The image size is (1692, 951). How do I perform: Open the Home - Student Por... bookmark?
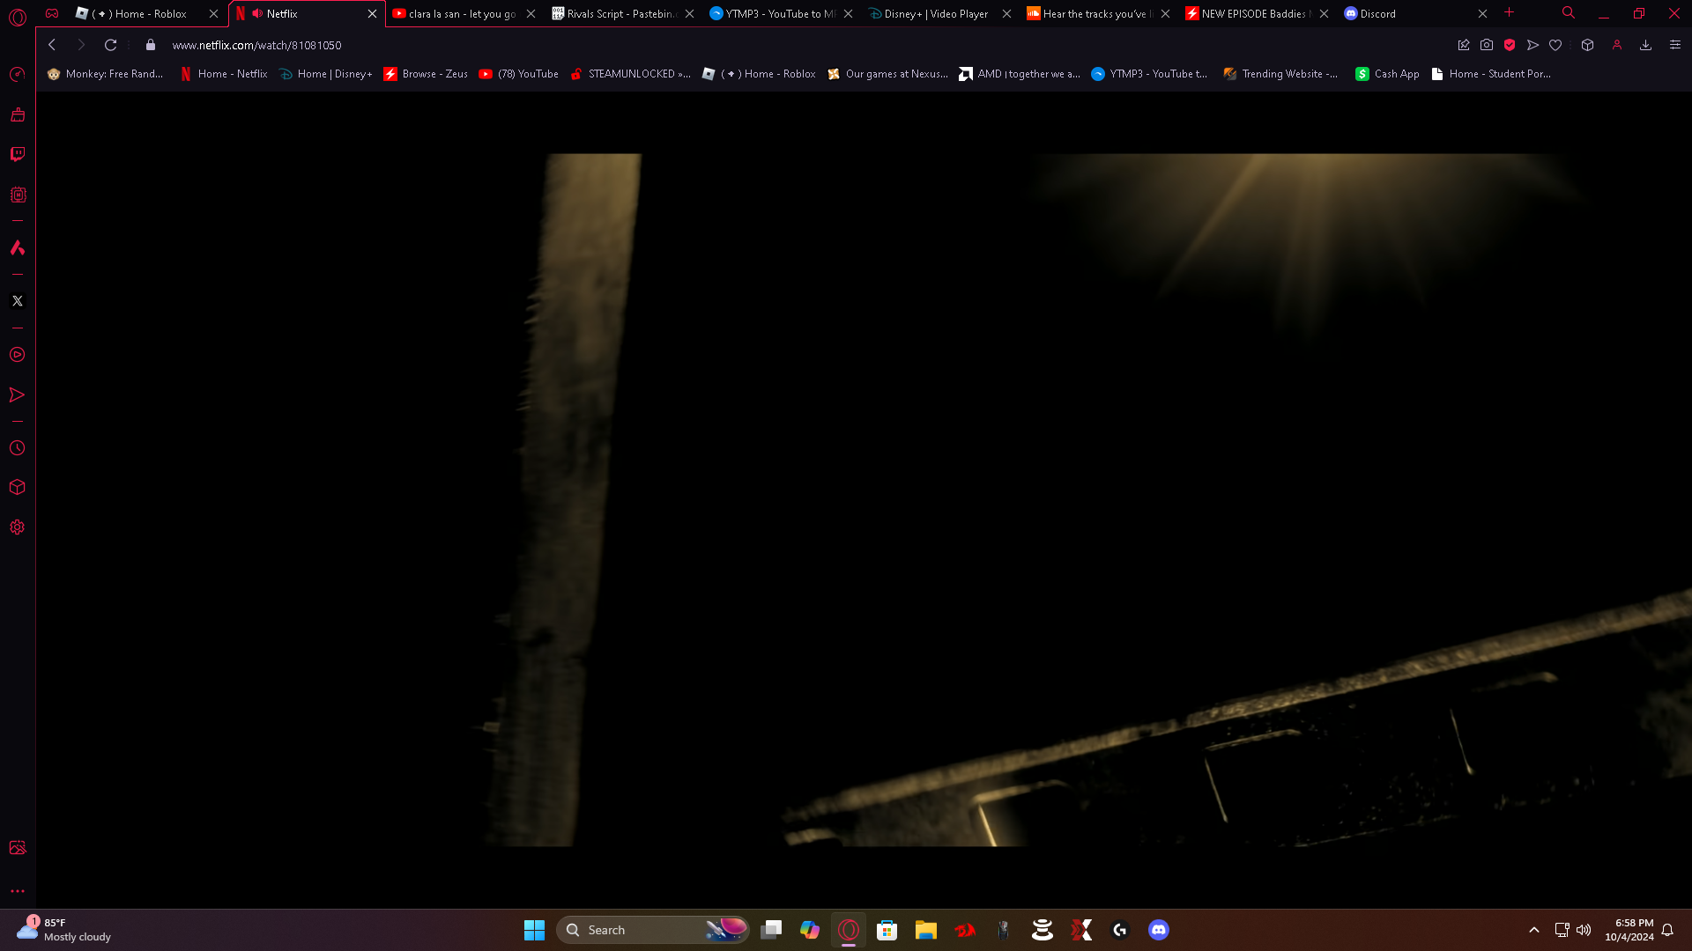(x=1491, y=74)
